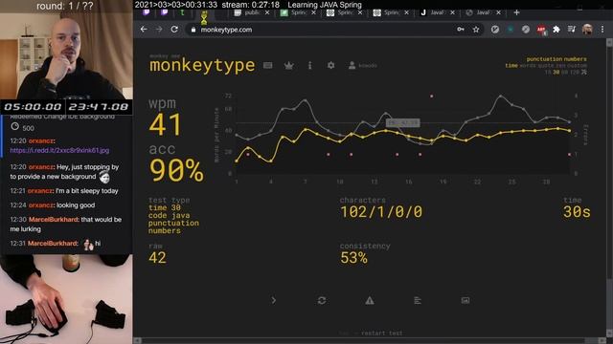
Task: Click orxancz username on 12:24 message
Action: (x=41, y=205)
